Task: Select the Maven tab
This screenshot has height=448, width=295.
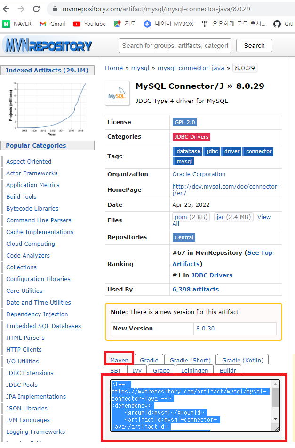Action: 119,360
